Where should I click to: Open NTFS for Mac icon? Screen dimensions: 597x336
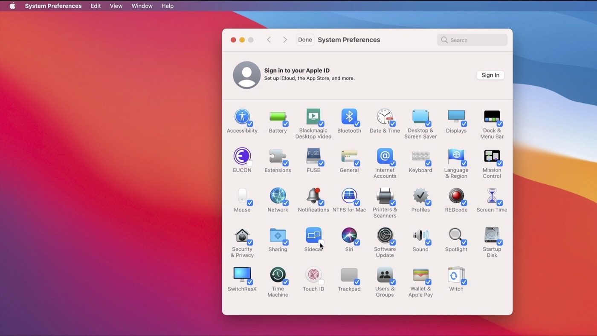[349, 196]
